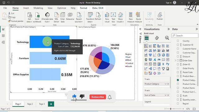The width and height of the screenshot is (199, 112).
Task: Check the Customer ID field checkbox
Action: [178, 45]
